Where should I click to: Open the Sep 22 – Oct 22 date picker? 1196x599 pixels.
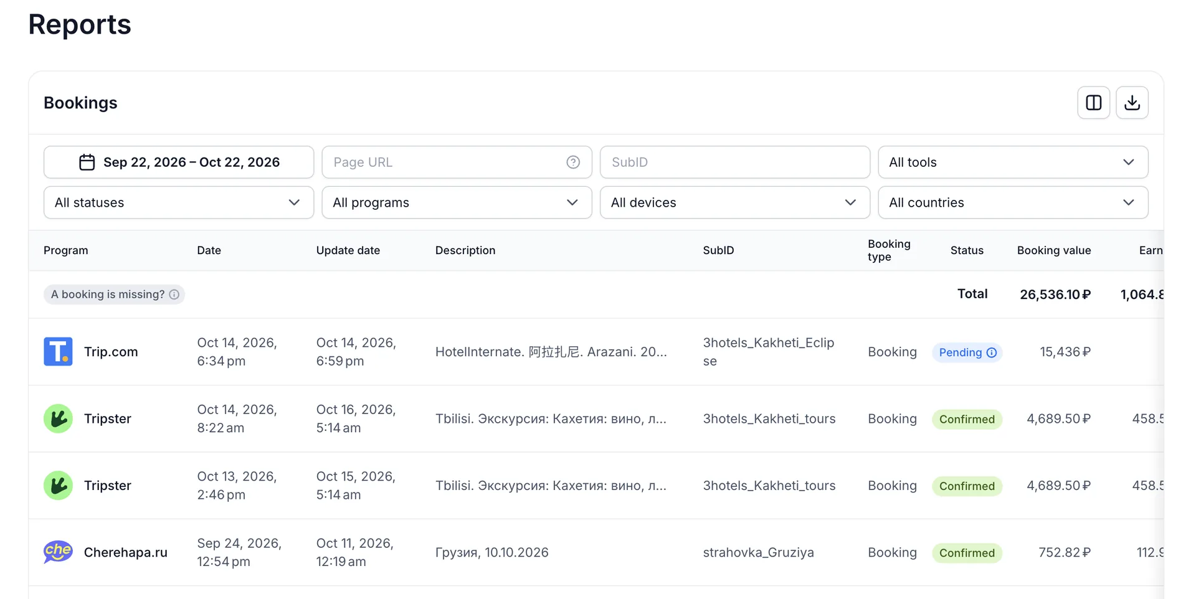[x=179, y=163]
